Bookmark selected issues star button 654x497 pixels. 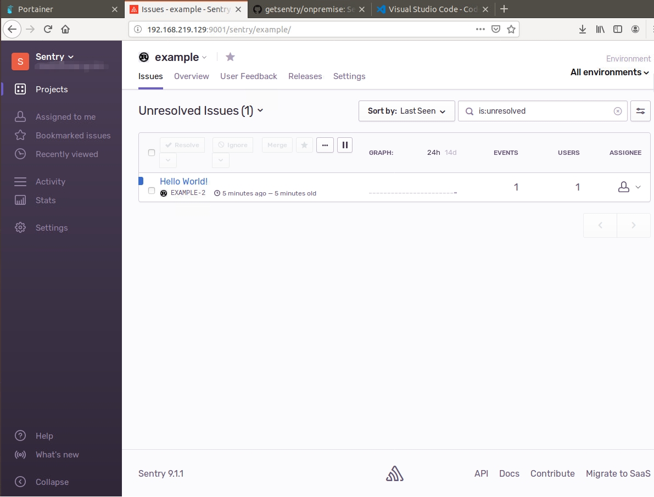click(x=304, y=145)
